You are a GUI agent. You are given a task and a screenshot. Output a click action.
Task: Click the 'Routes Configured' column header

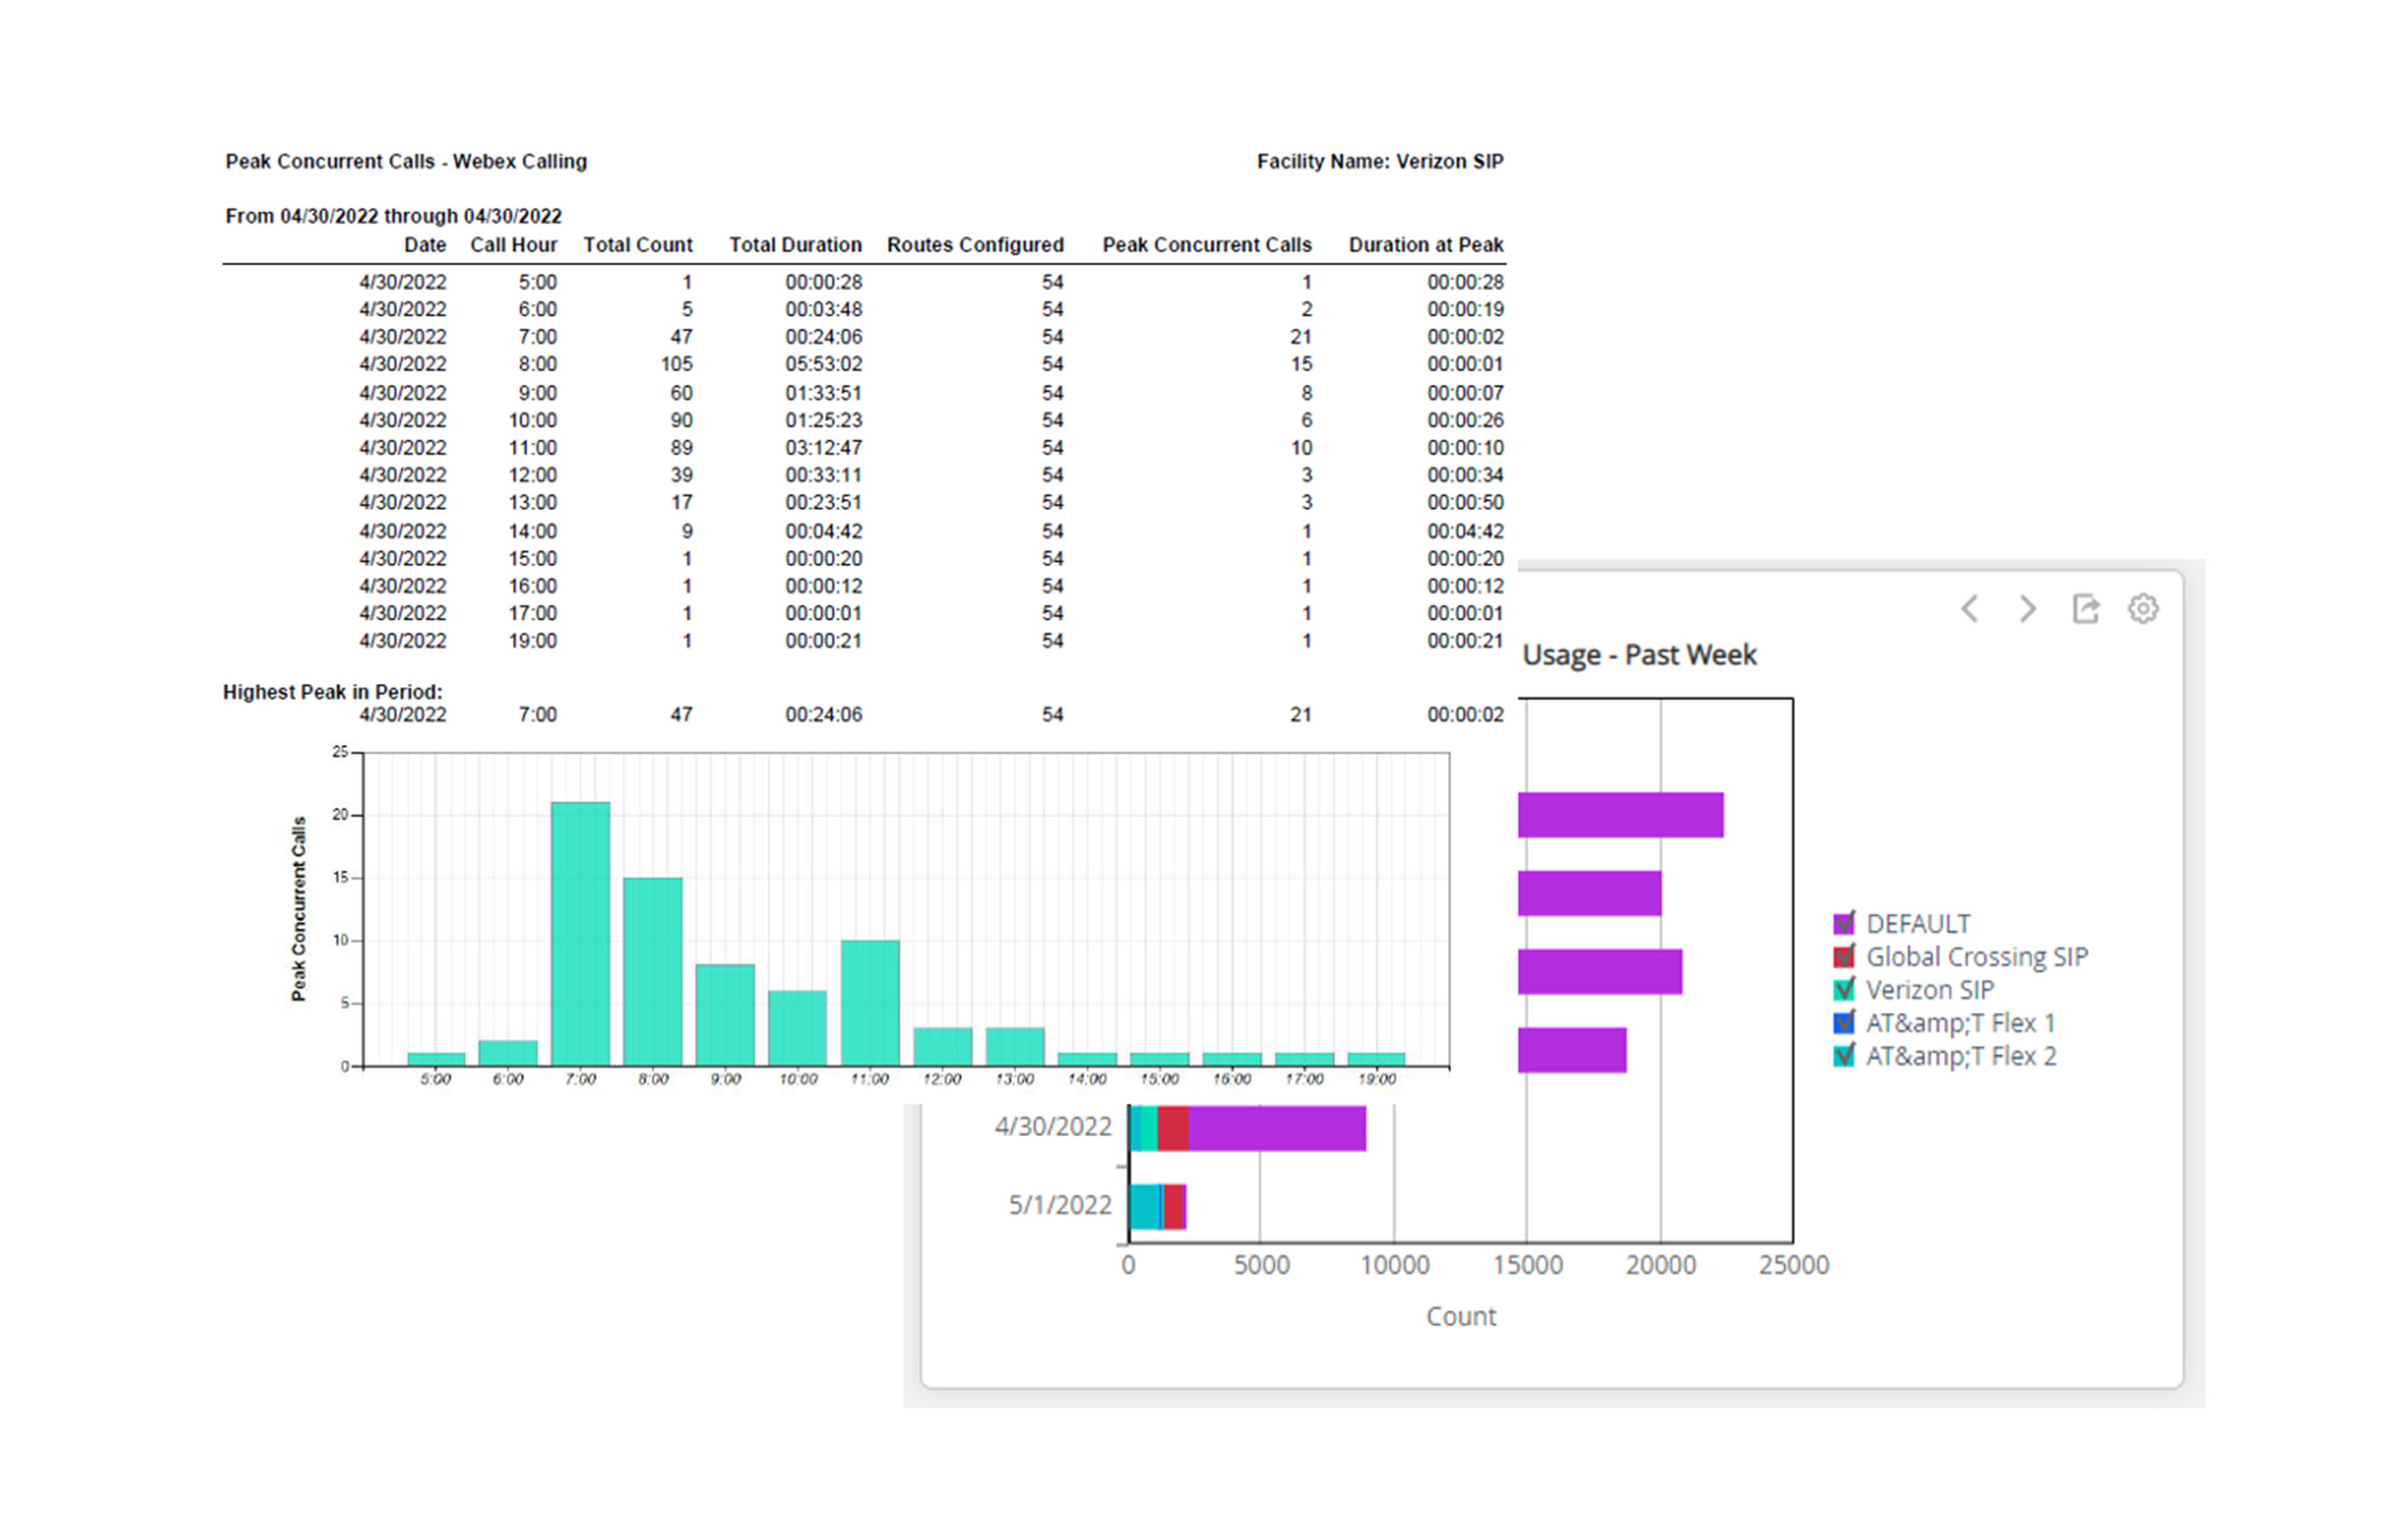coord(975,245)
